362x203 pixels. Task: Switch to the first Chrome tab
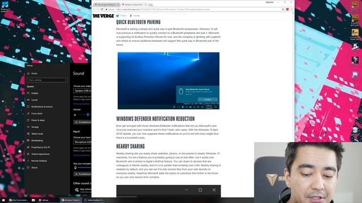[107, 5]
